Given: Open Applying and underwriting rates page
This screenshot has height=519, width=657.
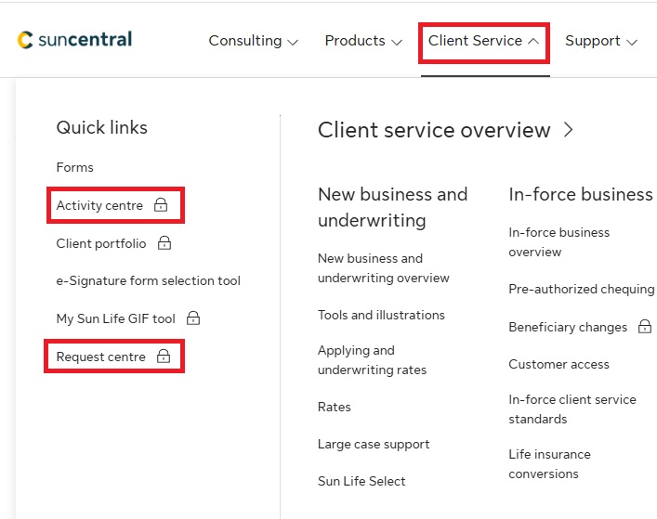Looking at the screenshot, I should coord(372,360).
